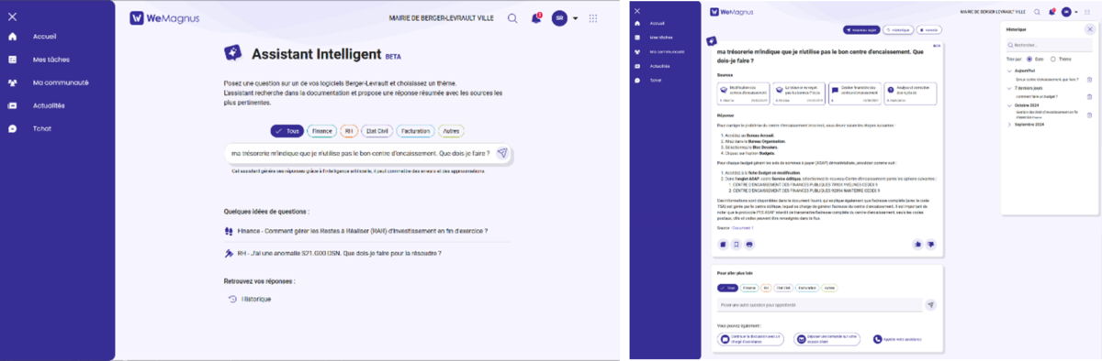The width and height of the screenshot is (1102, 361).
Task: Click the follow-up question input field
Action: [x=819, y=305]
